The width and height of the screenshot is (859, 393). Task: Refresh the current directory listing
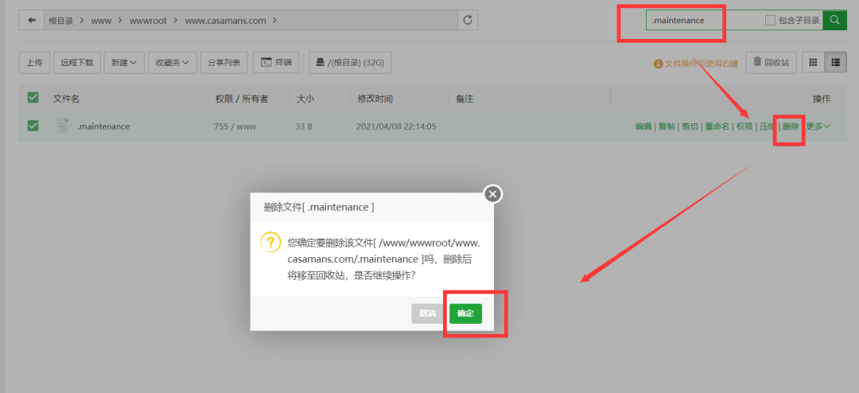pyautogui.click(x=468, y=20)
